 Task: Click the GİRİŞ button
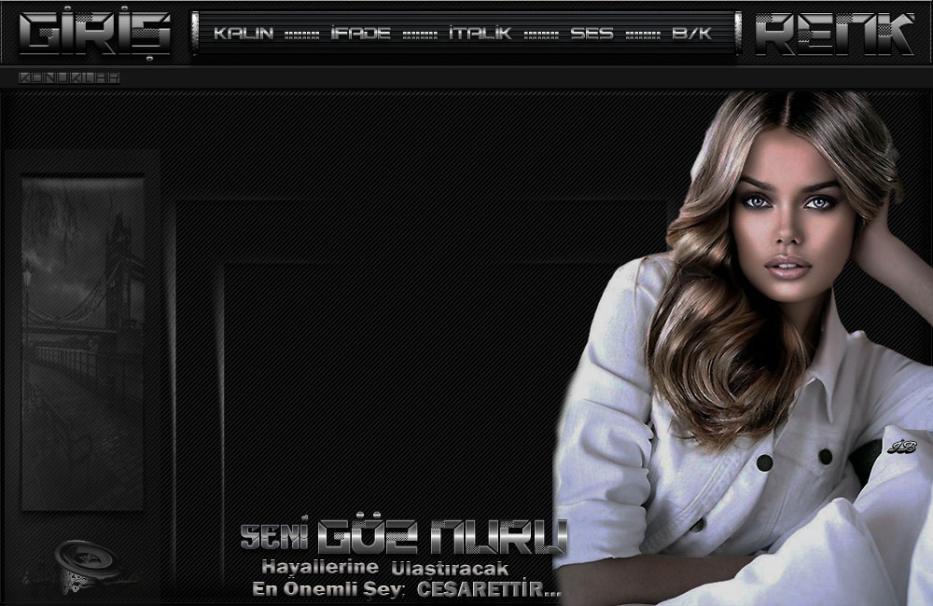(x=94, y=34)
